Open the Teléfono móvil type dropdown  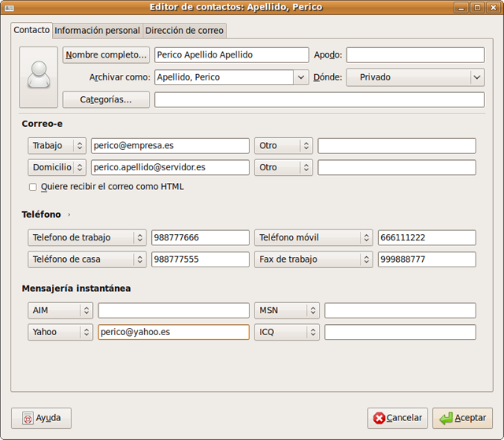313,237
